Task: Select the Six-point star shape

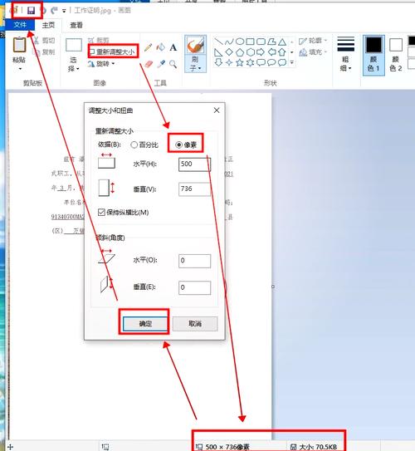Action: tap(251, 62)
